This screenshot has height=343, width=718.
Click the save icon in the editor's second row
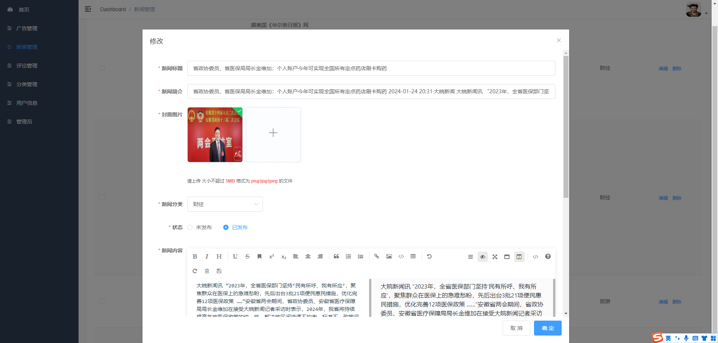(219, 271)
